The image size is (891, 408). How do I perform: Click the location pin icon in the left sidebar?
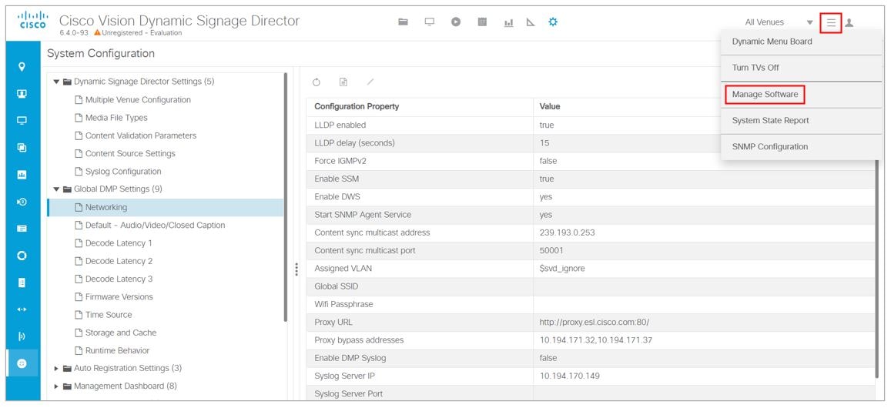click(22, 67)
